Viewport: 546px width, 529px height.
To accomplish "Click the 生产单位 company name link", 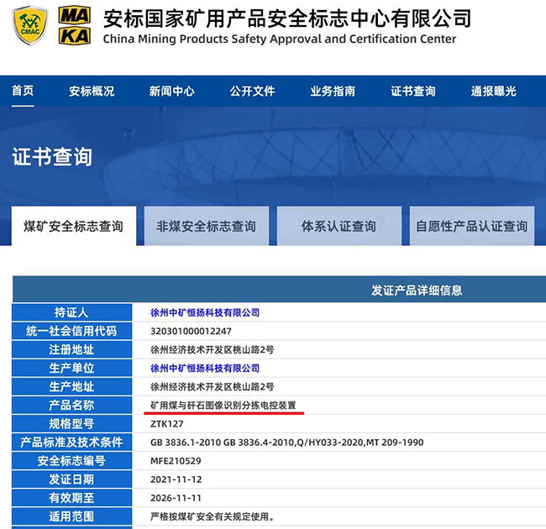I will 205,368.
